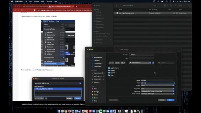
Task: Choose the Green tag in dialog sidebar
Action: (x=96, y=98)
